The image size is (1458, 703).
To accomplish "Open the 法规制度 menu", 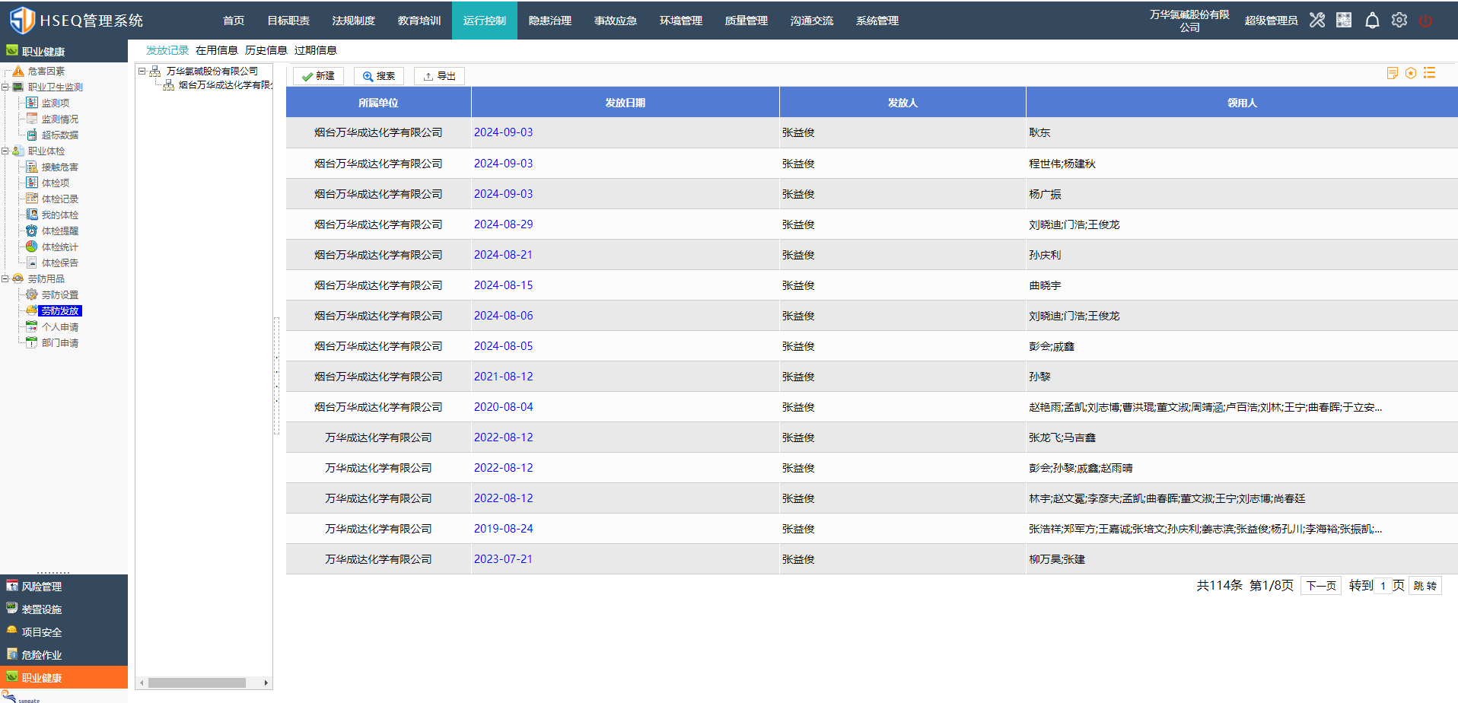I will pyautogui.click(x=354, y=21).
